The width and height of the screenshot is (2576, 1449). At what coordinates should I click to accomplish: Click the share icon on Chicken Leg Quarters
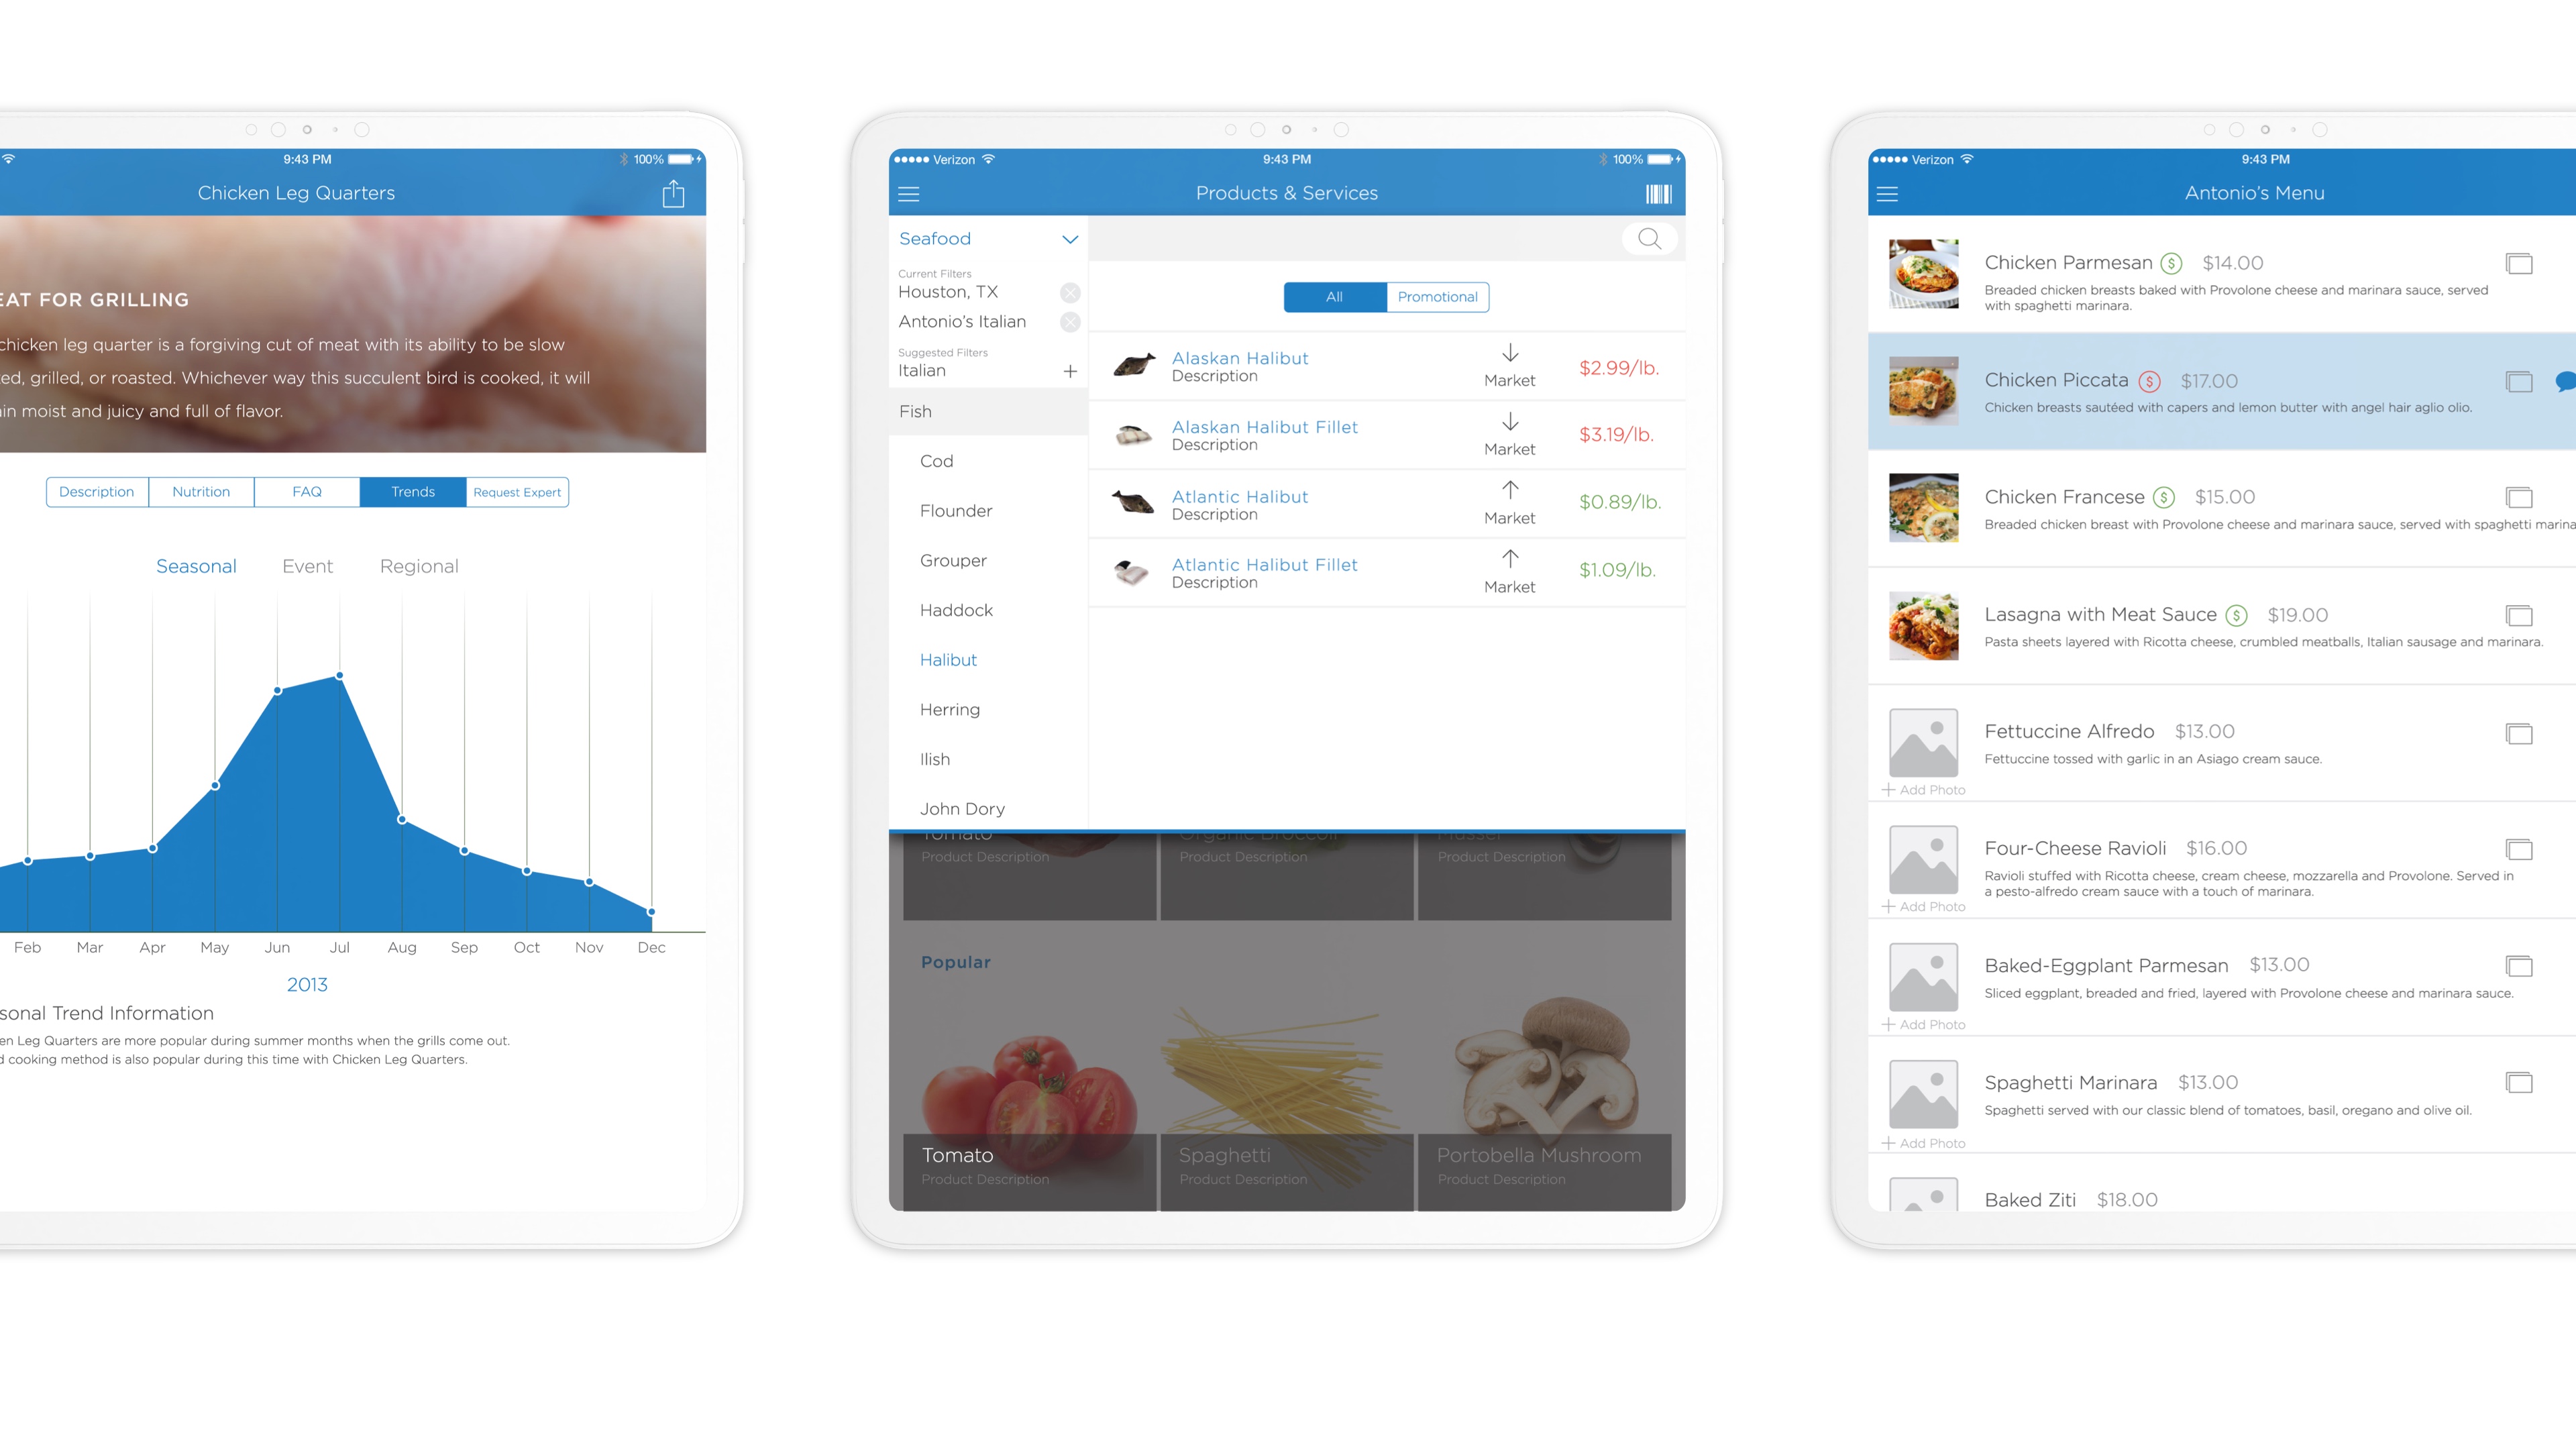(674, 193)
